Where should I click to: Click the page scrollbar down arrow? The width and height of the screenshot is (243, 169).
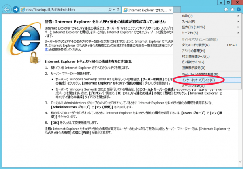pos(240,161)
